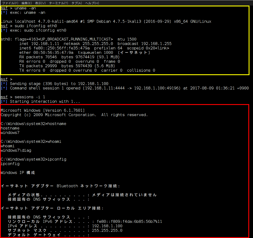The width and height of the screenshot is (253, 238).
Task: Click the Linux localhost kernel version line
Action: point(106,21)
